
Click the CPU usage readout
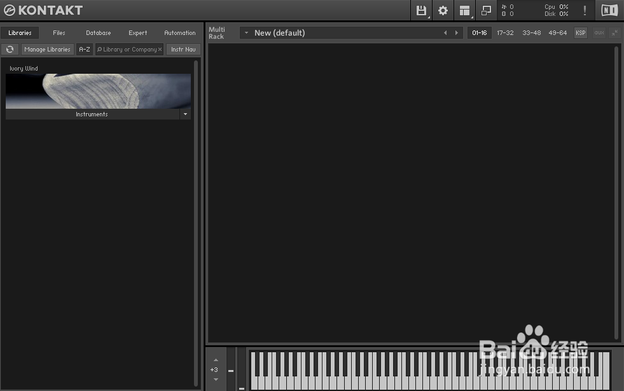pos(557,7)
